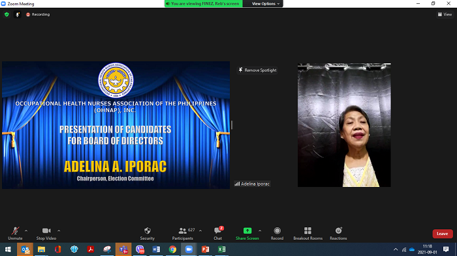Open Outlook from the taskbar

point(25,249)
